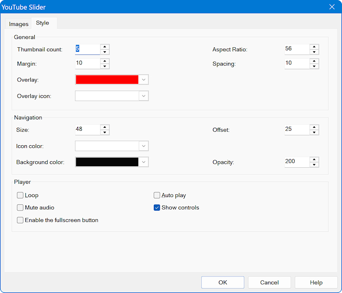Enable the Loop checkbox
The image size is (342, 293).
tap(20, 195)
